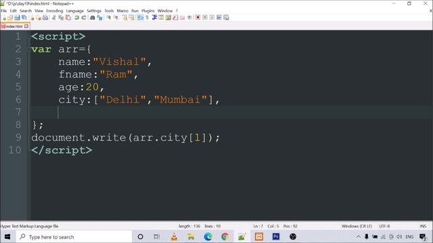
Task: Open the Encoding menu
Action: click(55, 11)
